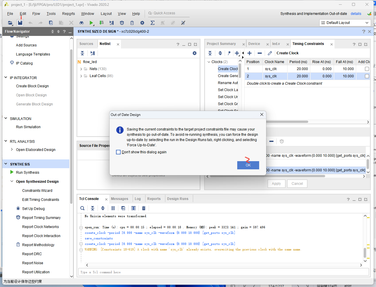
Task: Close the Out of Date Design dialog
Action: coord(262,115)
